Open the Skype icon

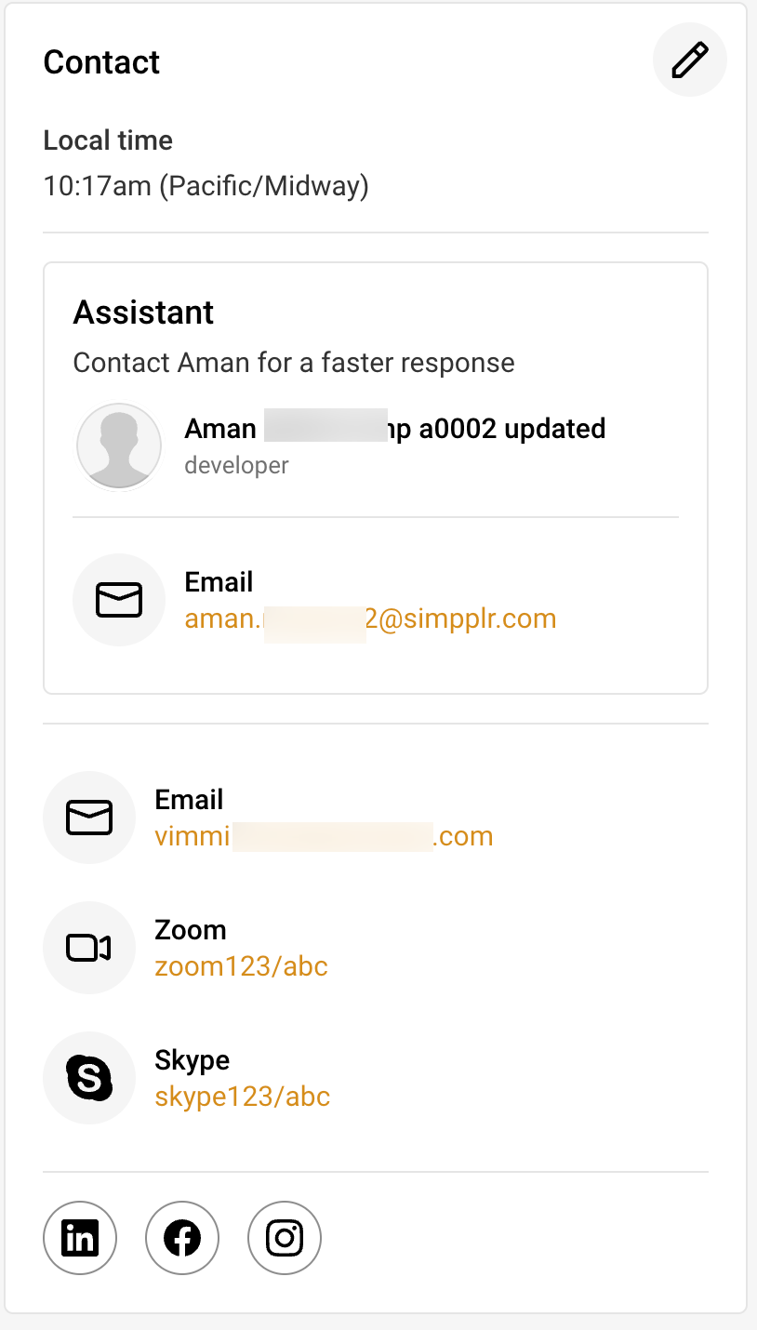click(x=88, y=1077)
